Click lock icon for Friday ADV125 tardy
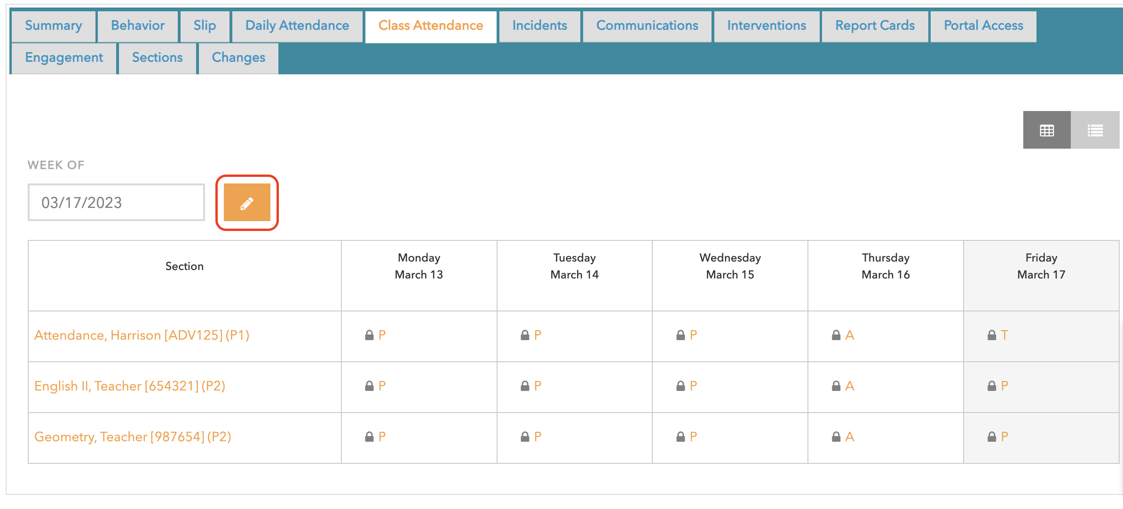 [x=991, y=335]
